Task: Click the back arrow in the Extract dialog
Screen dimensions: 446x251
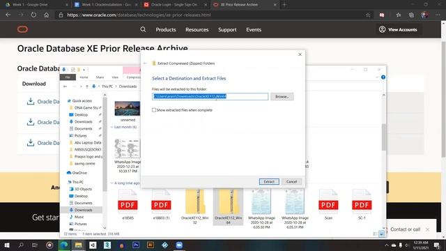Action: pos(146,63)
